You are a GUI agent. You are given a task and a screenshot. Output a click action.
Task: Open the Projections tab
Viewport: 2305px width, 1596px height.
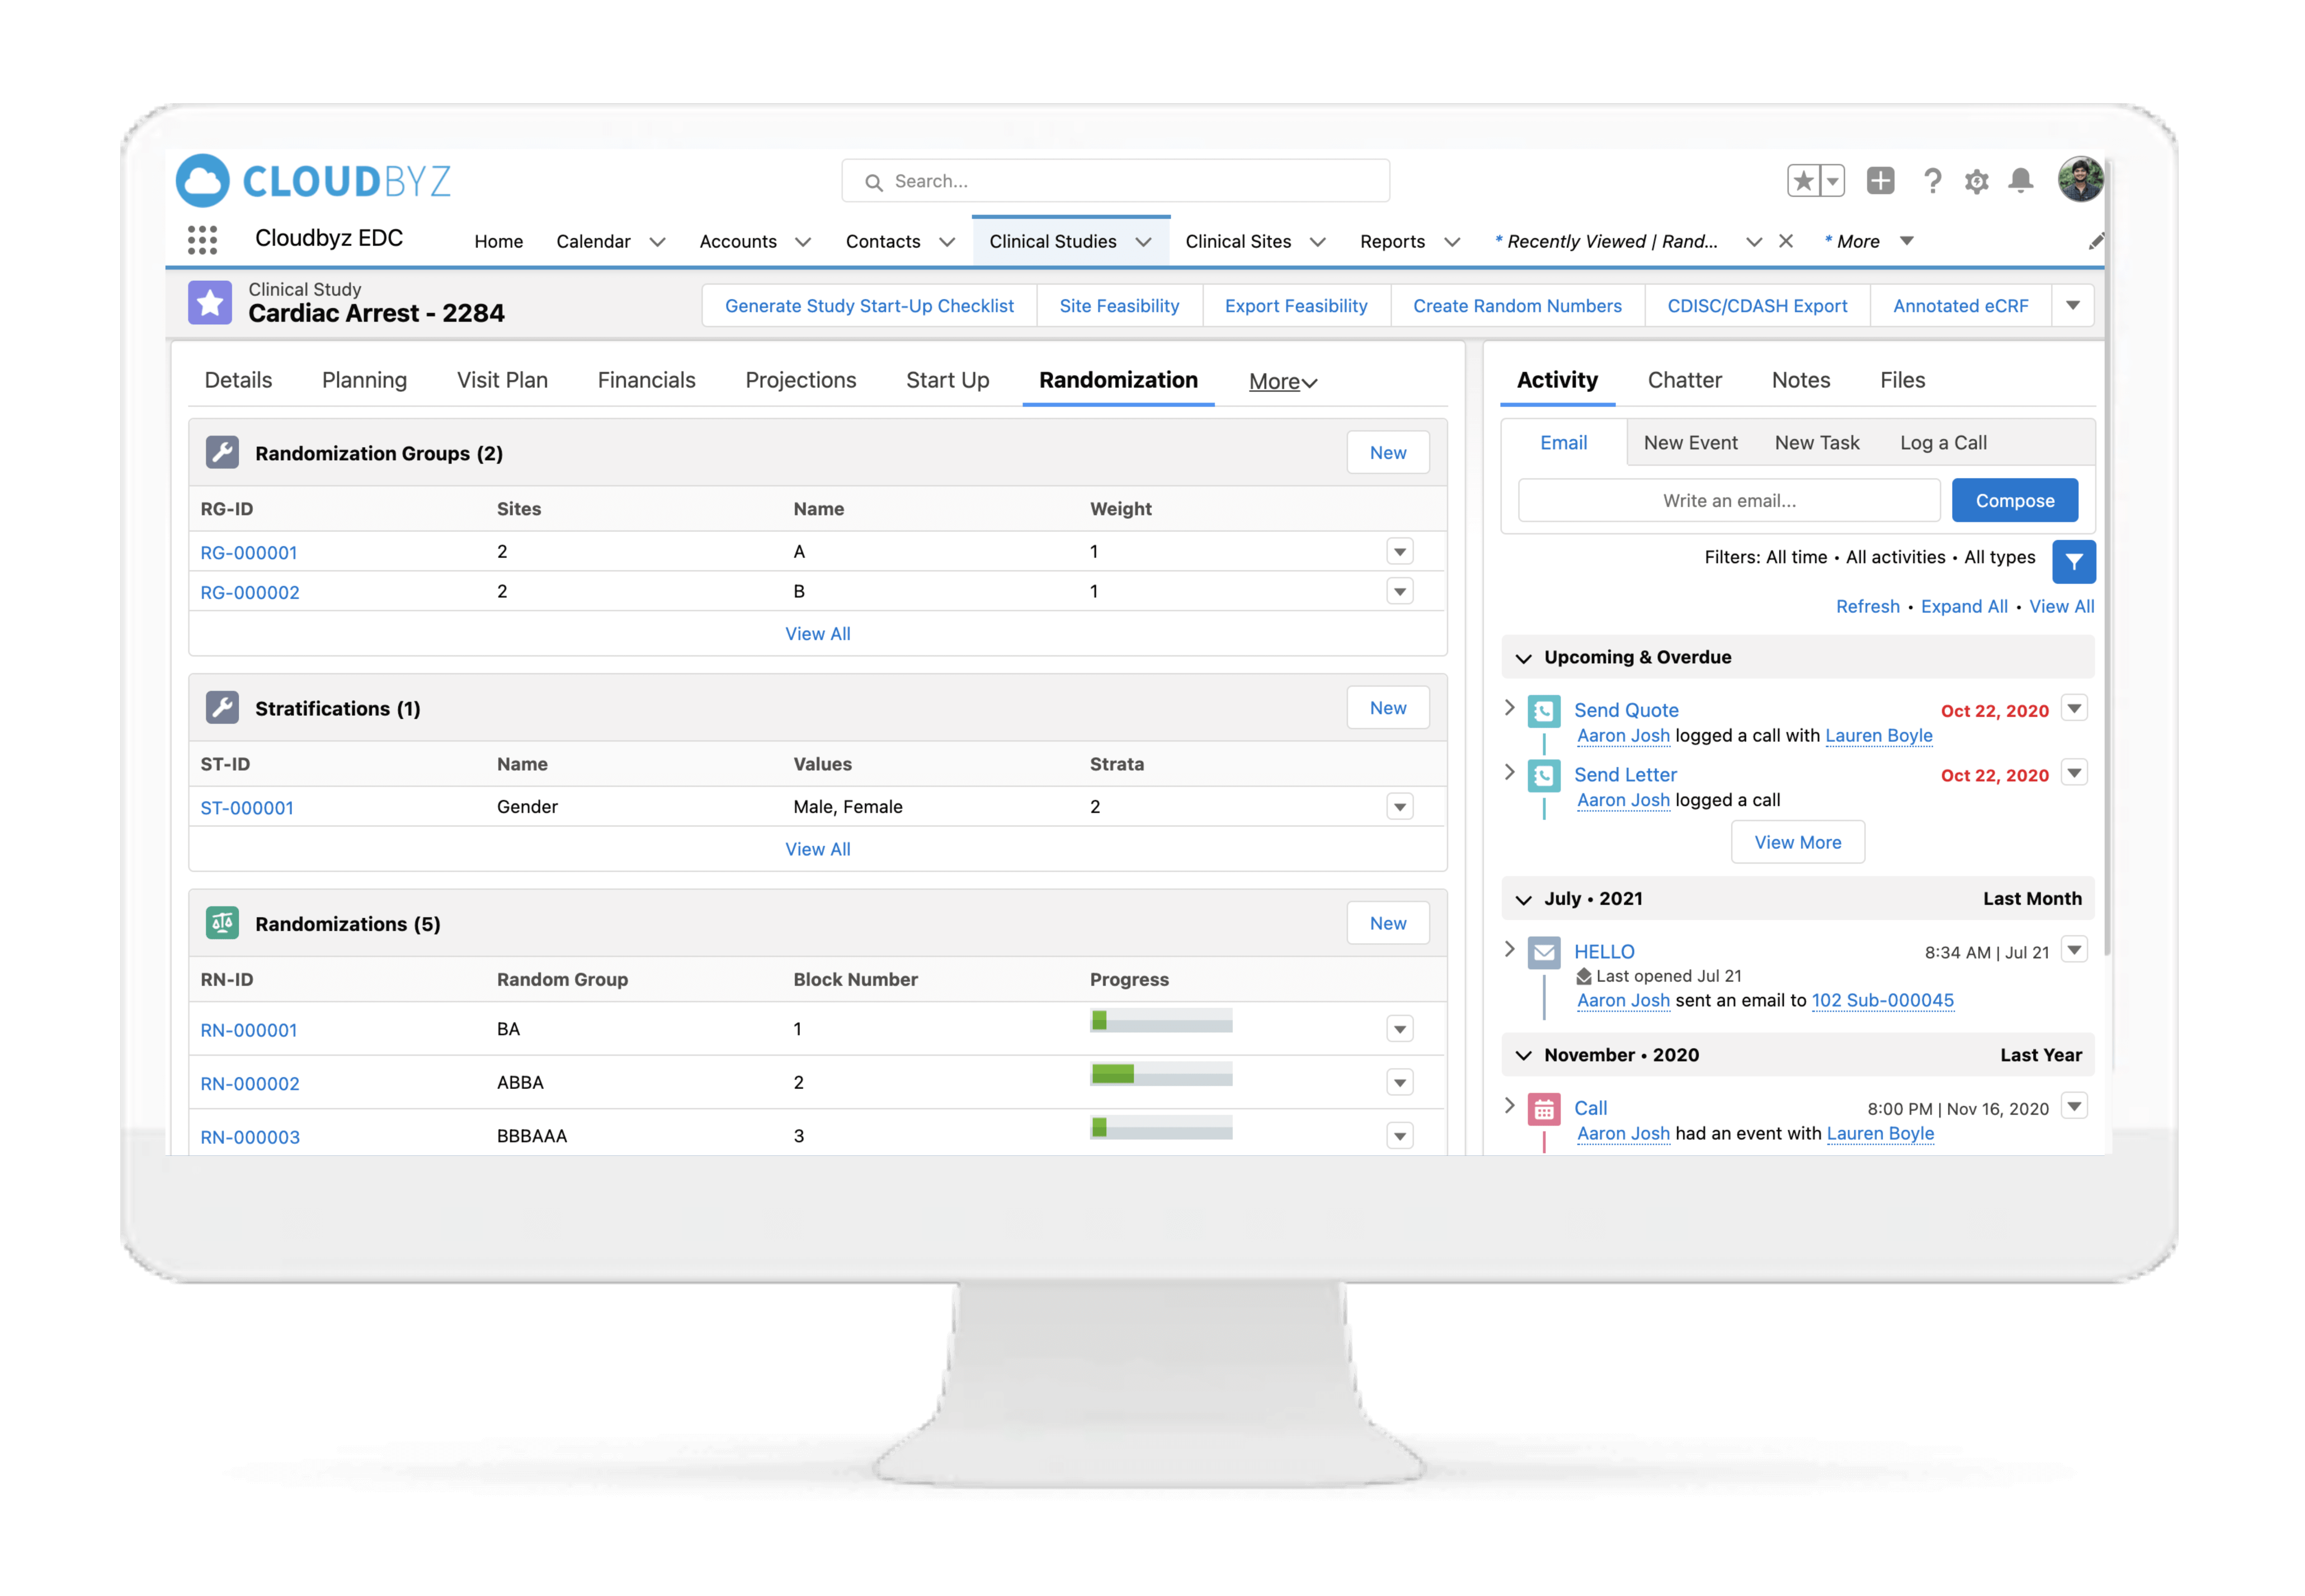(x=800, y=380)
